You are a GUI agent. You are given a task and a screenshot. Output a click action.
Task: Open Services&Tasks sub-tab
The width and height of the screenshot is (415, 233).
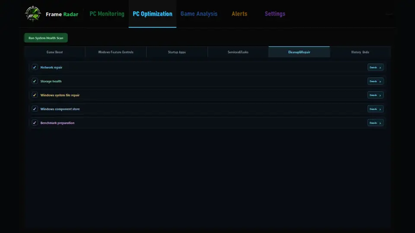(238, 52)
